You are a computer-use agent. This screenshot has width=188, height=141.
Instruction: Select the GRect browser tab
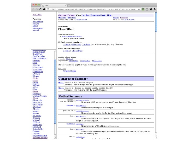point(54,5)
